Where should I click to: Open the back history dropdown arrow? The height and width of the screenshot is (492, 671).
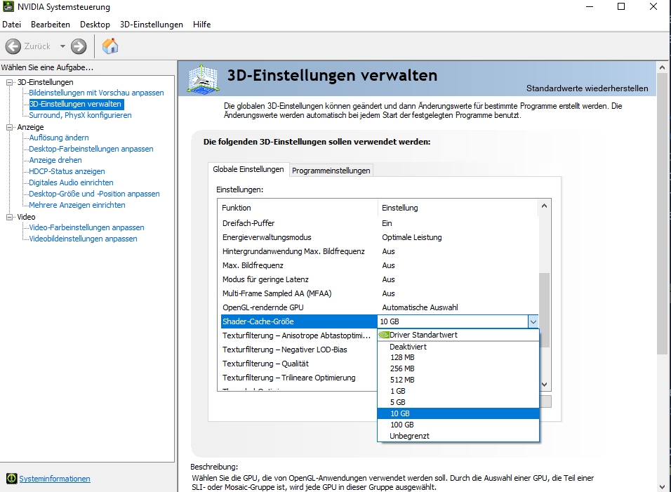62,46
